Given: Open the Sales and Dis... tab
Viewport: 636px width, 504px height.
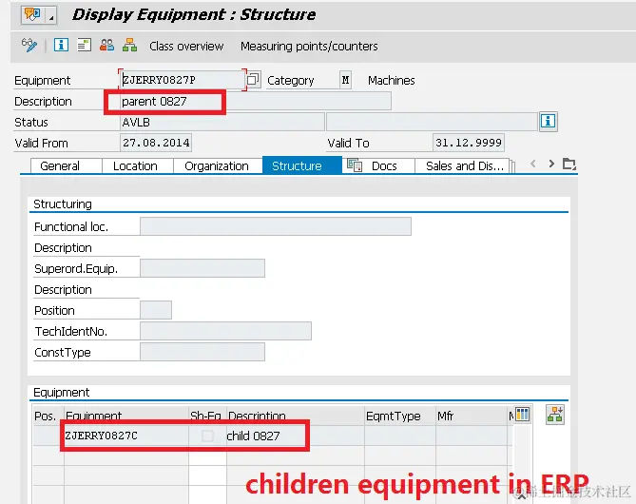Looking at the screenshot, I should coord(462,166).
